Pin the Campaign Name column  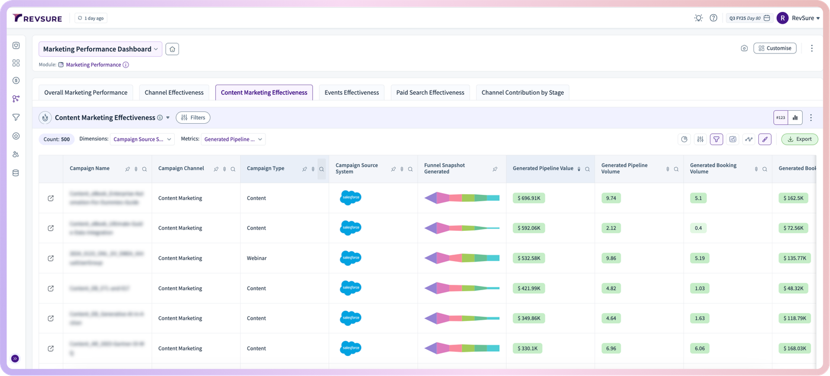(x=127, y=169)
